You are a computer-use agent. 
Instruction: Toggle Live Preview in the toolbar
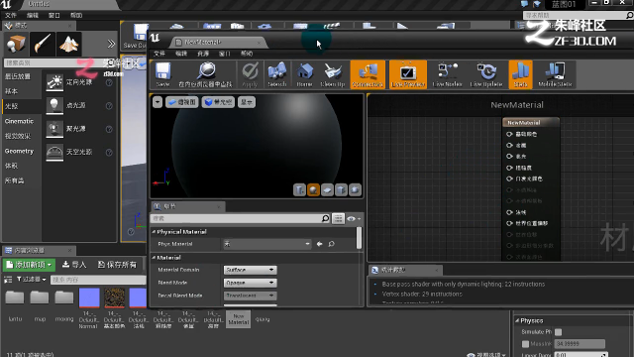(x=408, y=74)
